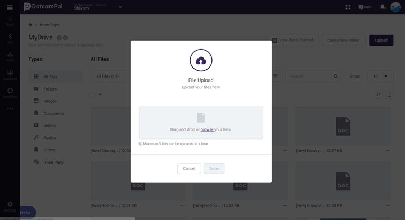Open the Audience sidebar section
The image size is (405, 220).
[x=10, y=75]
